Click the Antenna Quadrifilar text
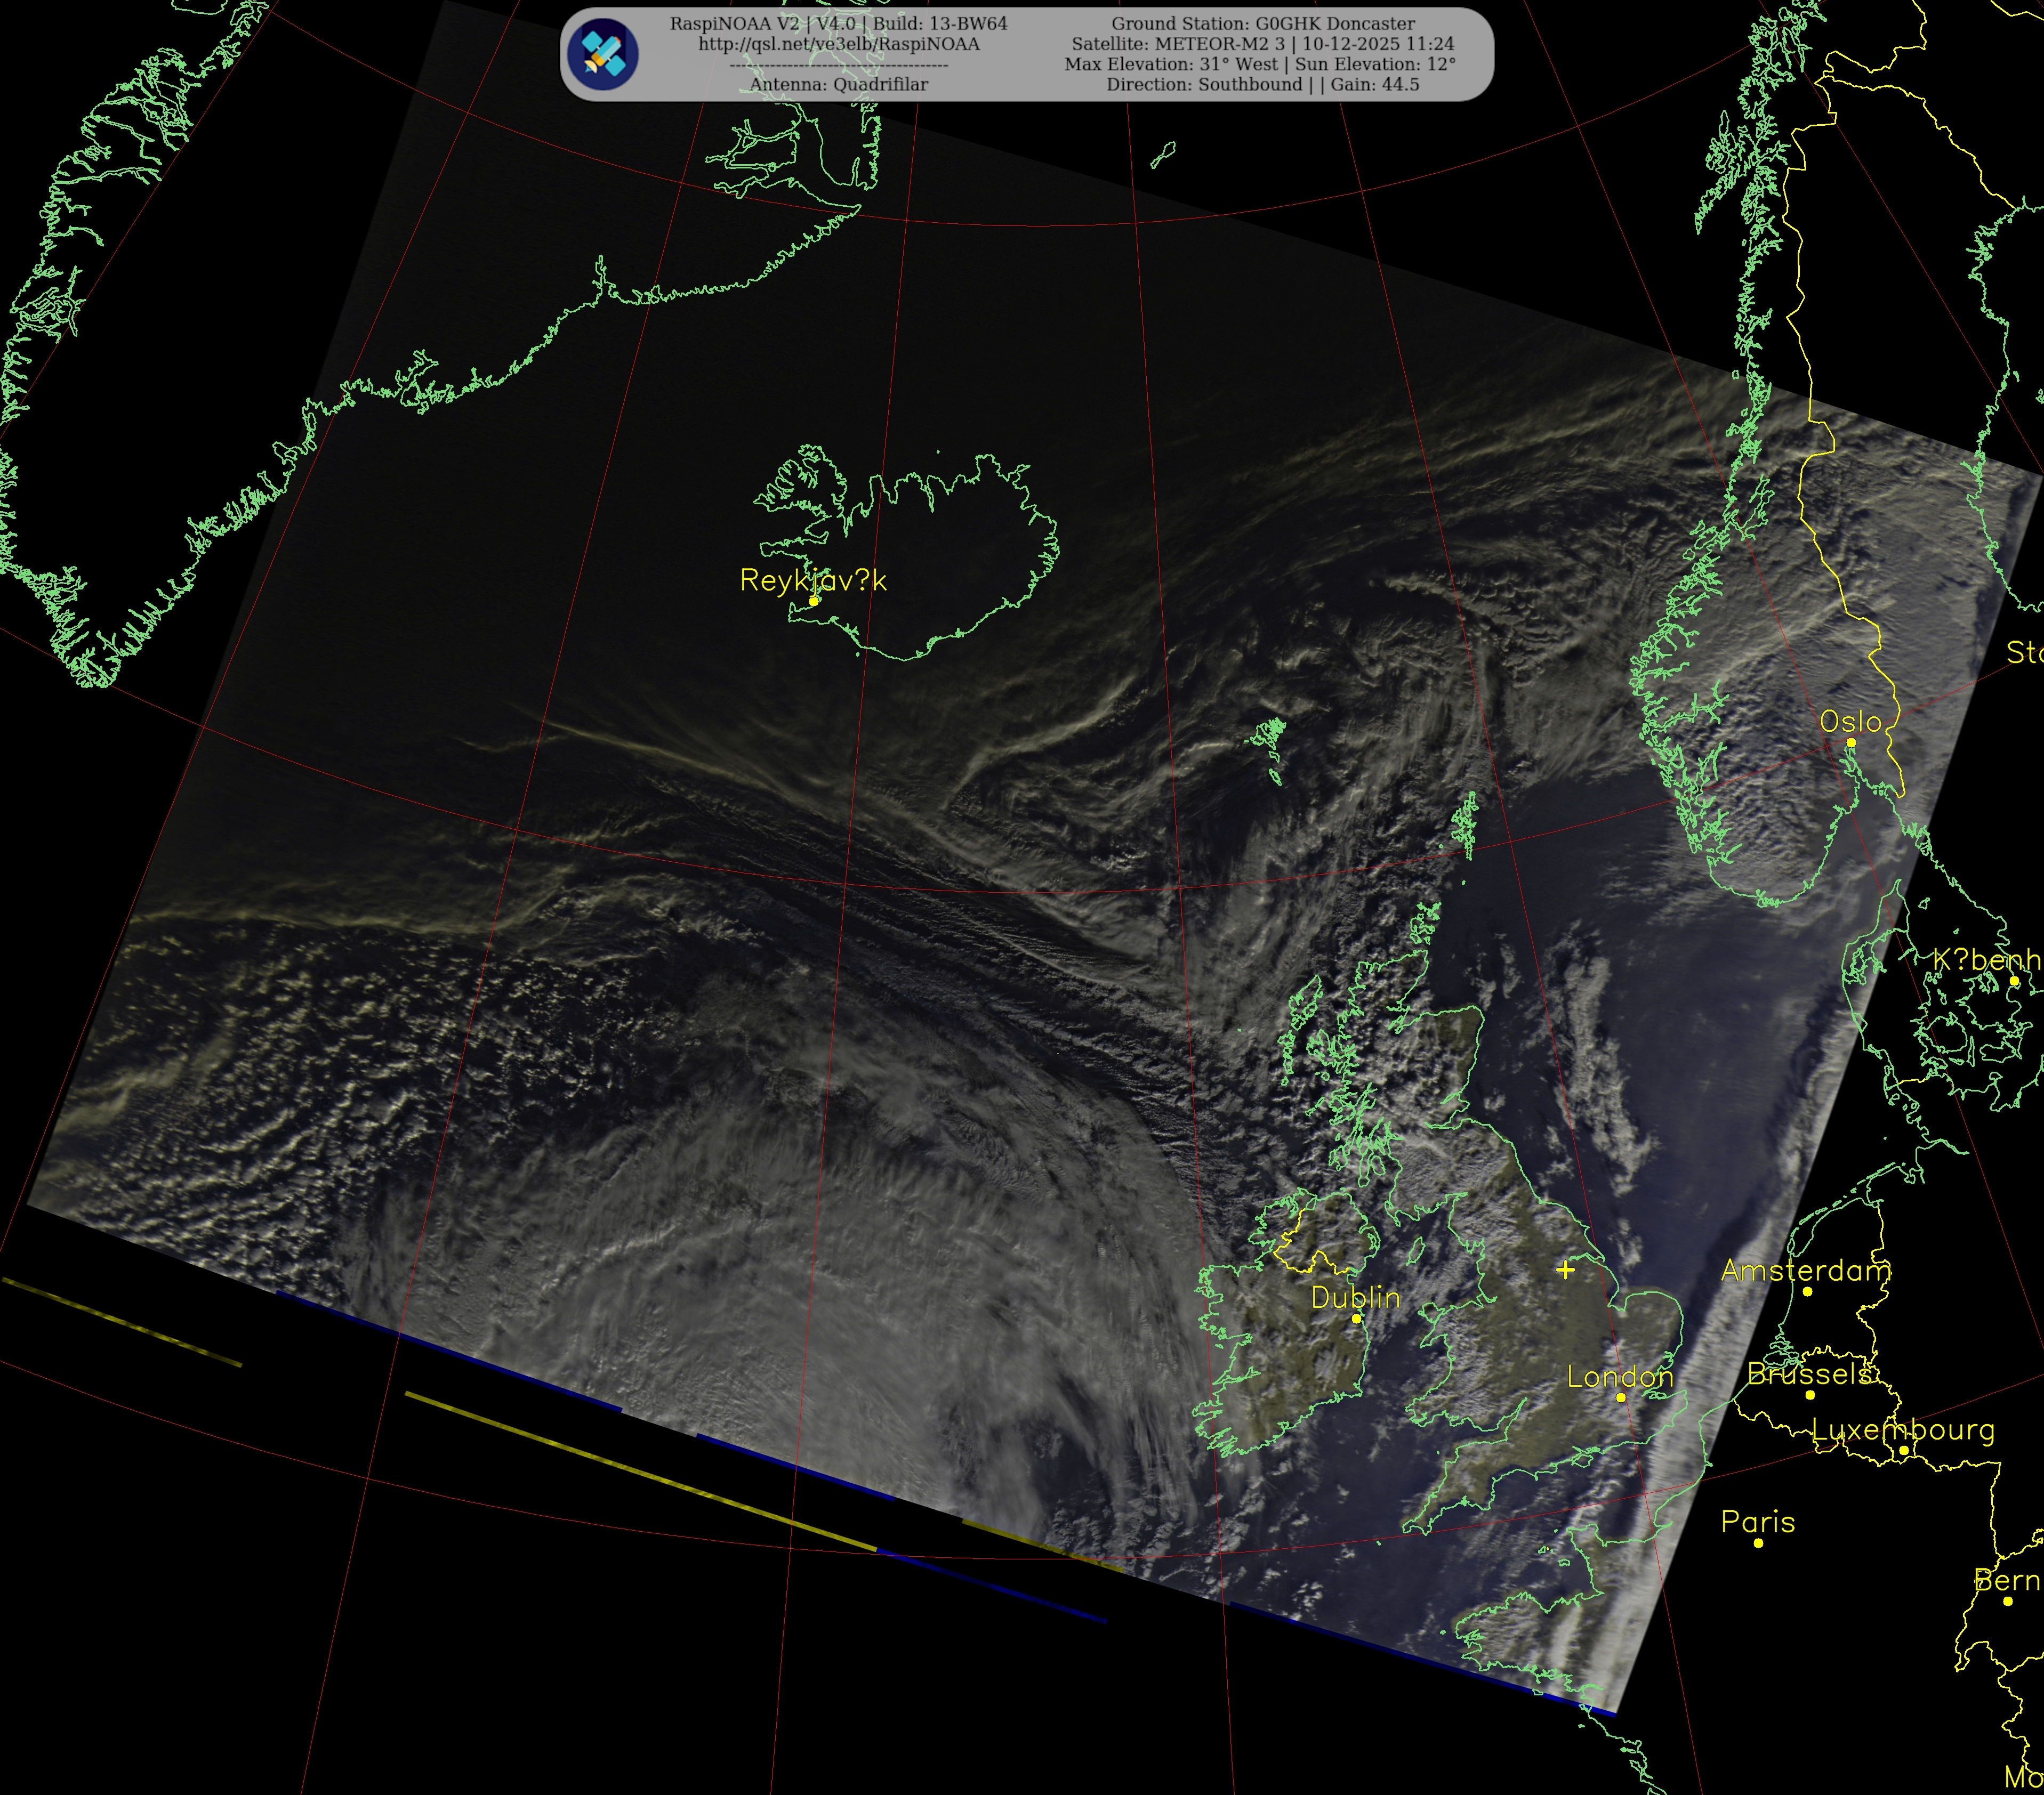The width and height of the screenshot is (2044, 1795). [838, 85]
